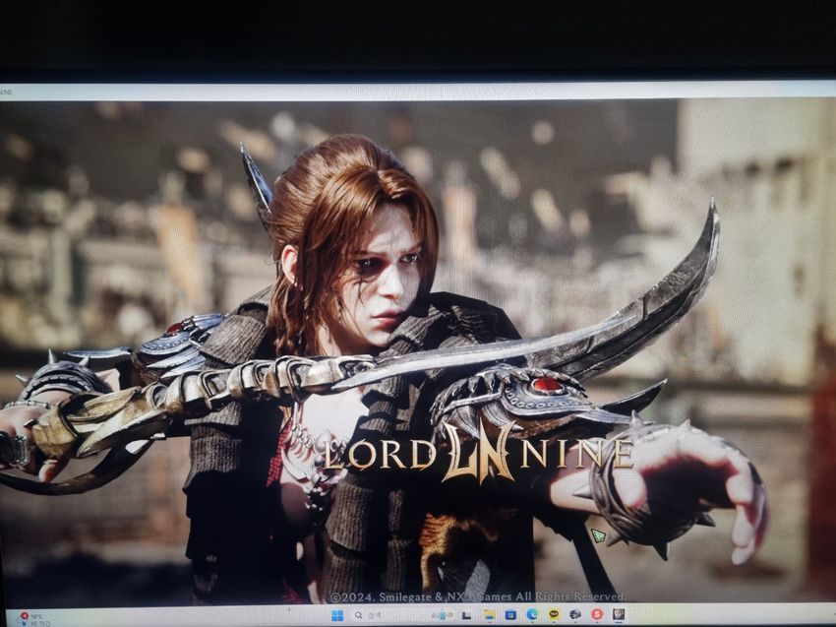Viewport: 836px width, 627px height.
Task: Select the Lord Nine game taskbar icon
Action: [x=619, y=615]
